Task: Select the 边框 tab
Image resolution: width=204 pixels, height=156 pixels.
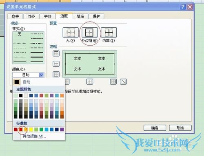Action: (64, 16)
